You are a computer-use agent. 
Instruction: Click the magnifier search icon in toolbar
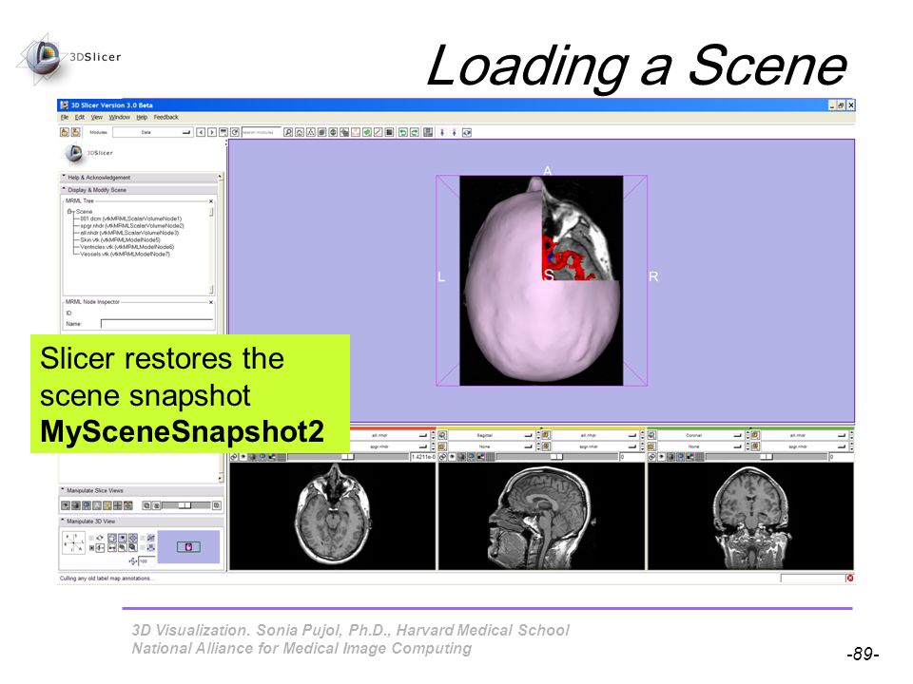coord(288,132)
